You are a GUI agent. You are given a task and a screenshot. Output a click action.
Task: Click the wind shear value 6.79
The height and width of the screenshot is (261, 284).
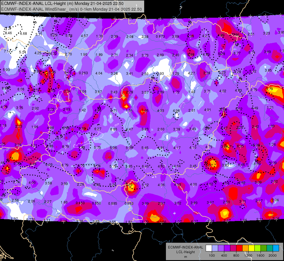pos(65,165)
